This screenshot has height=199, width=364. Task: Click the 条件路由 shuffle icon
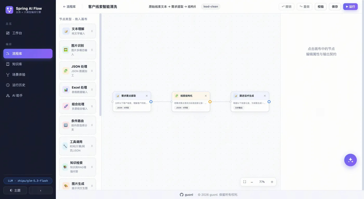pyautogui.click(x=66, y=125)
